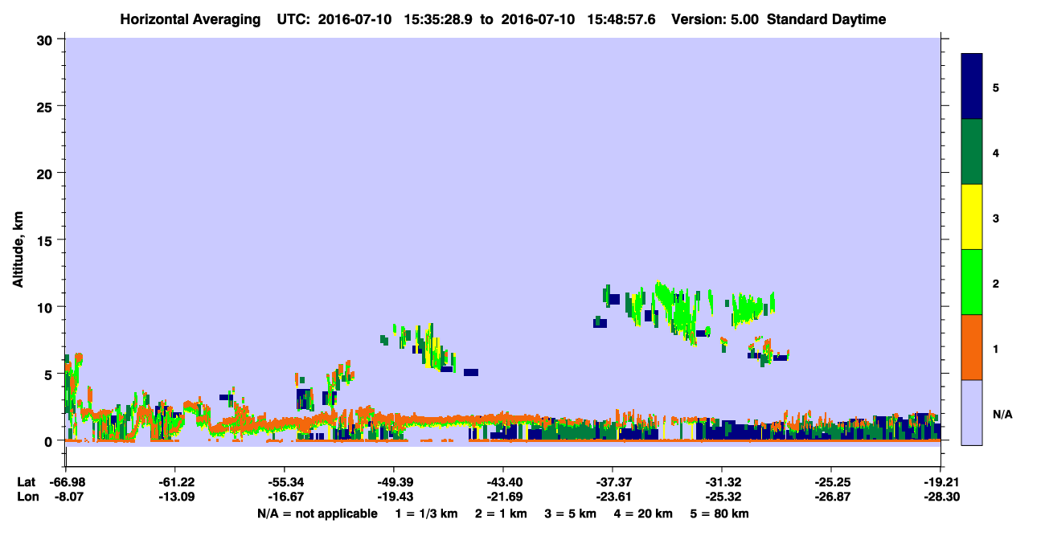Click the dark blue colorbar segment labeled 5
This screenshot has height=536, width=1045.
click(x=972, y=86)
